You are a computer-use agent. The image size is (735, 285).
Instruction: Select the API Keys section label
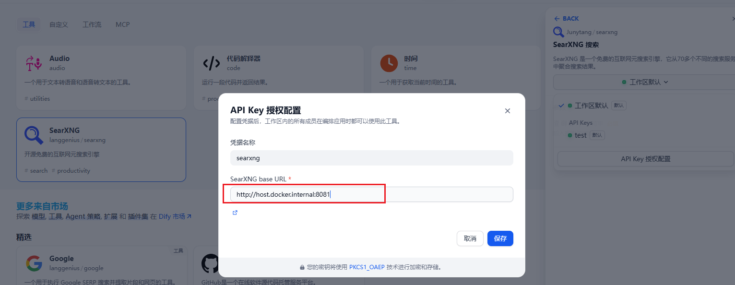(x=581, y=122)
